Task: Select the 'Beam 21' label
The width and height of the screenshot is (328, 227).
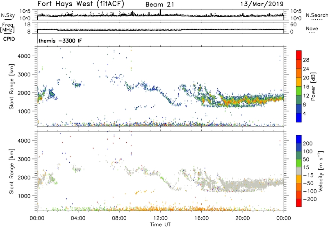Action: point(159,5)
